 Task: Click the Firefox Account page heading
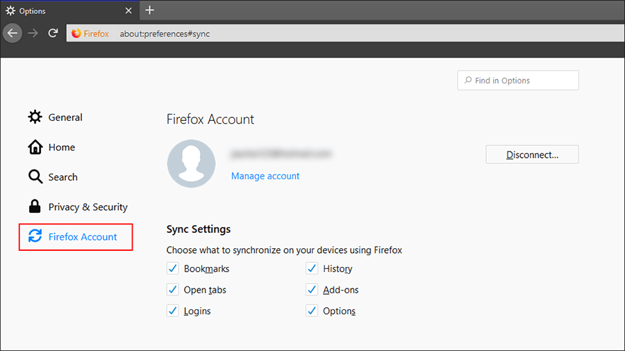[x=210, y=120]
